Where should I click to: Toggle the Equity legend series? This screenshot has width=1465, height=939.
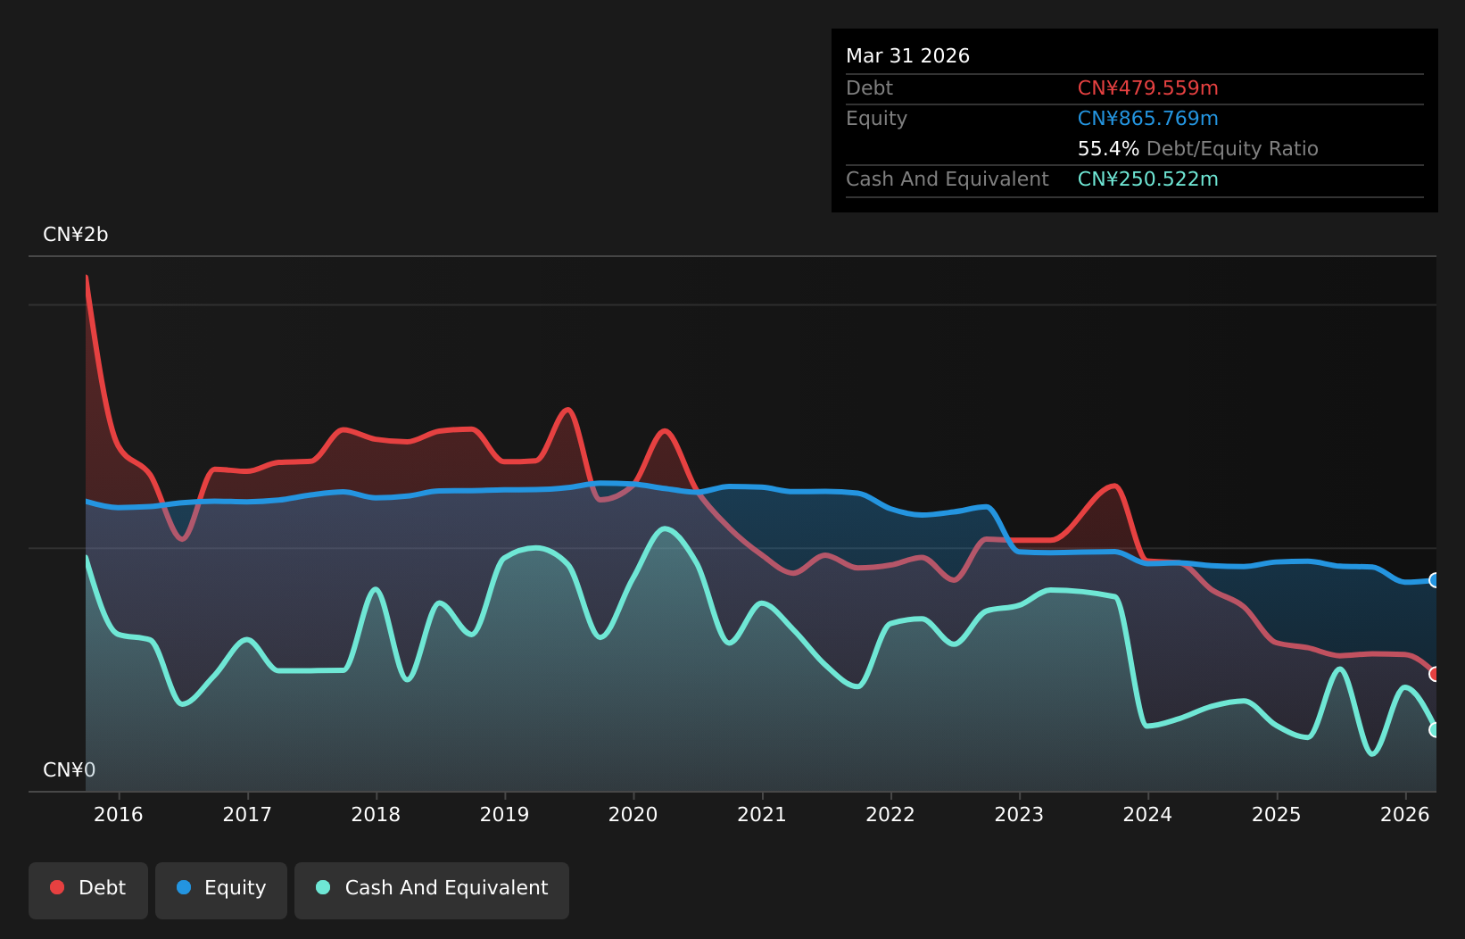(221, 890)
